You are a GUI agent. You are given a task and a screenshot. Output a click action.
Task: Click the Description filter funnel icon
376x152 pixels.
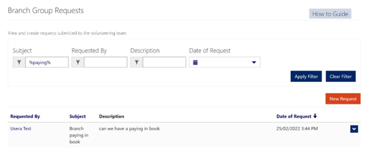137,62
